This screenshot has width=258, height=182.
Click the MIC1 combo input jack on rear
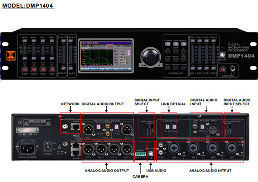[232, 148]
